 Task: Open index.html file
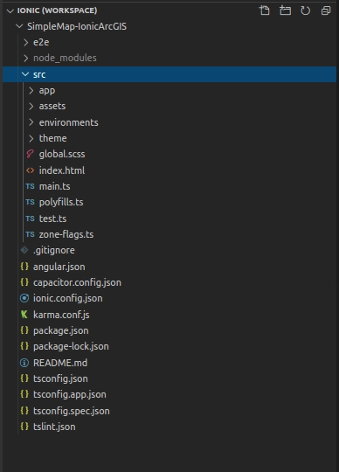tap(62, 170)
